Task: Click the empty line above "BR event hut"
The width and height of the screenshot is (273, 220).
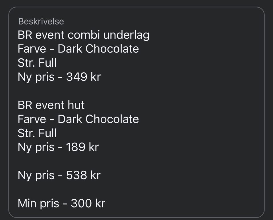Action: click(x=85, y=91)
